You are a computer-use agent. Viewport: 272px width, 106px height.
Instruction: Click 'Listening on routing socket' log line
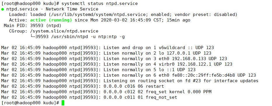pos(130,81)
